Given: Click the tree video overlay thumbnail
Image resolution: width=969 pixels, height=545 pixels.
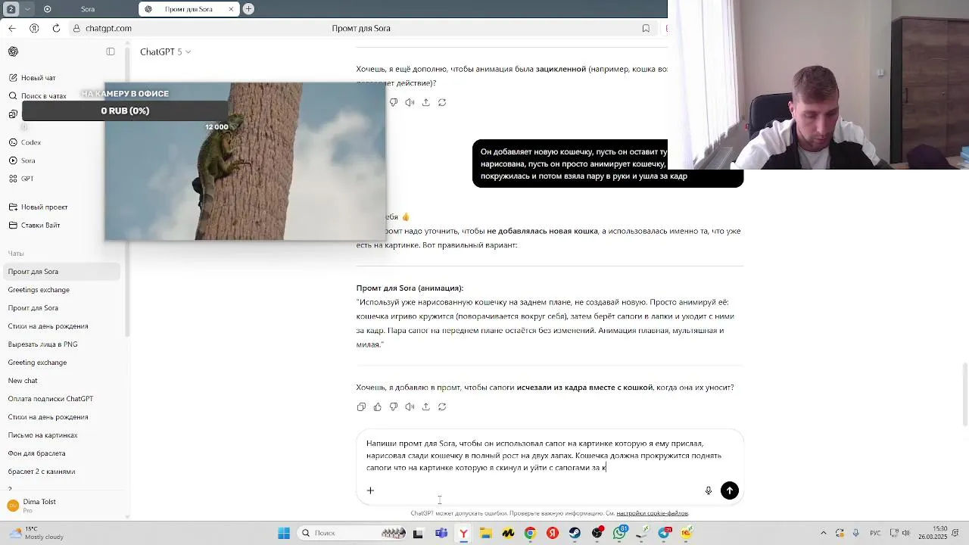Looking at the screenshot, I should (245, 161).
